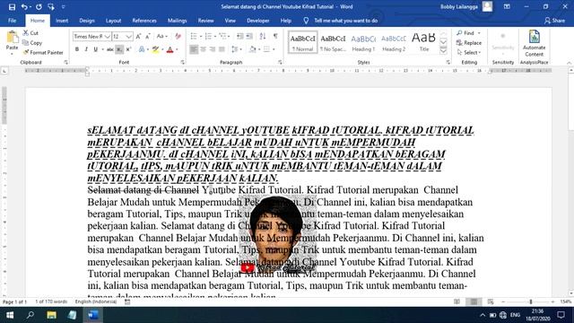Open the File tab
The width and height of the screenshot is (574, 323).
[x=12, y=21]
